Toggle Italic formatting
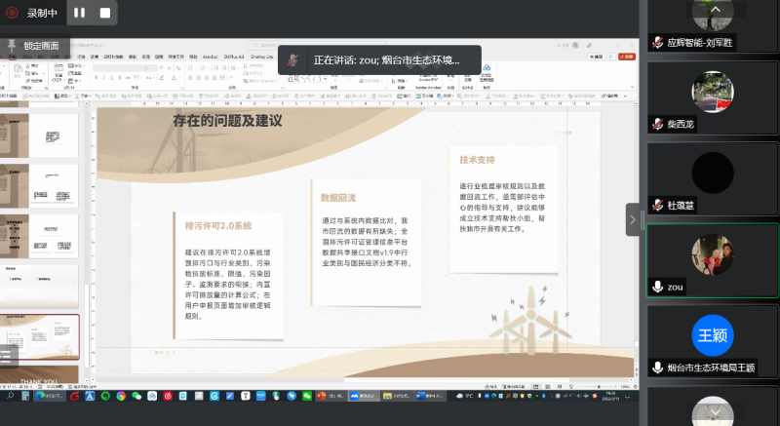This screenshot has height=426, width=780. pos(104,78)
